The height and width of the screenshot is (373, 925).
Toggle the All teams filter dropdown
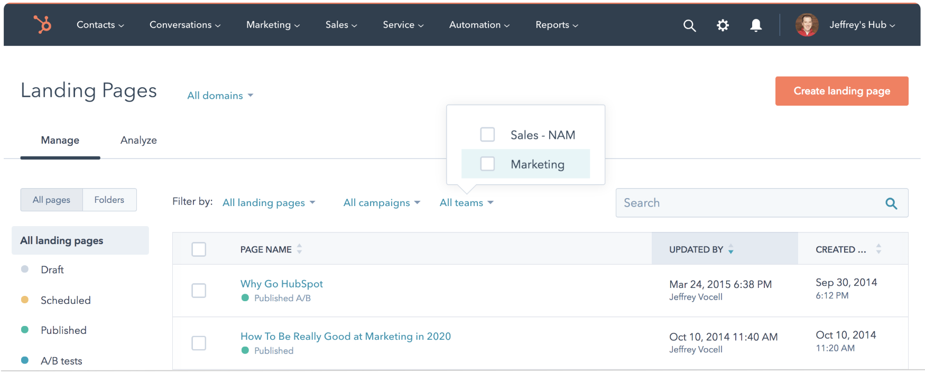click(466, 203)
